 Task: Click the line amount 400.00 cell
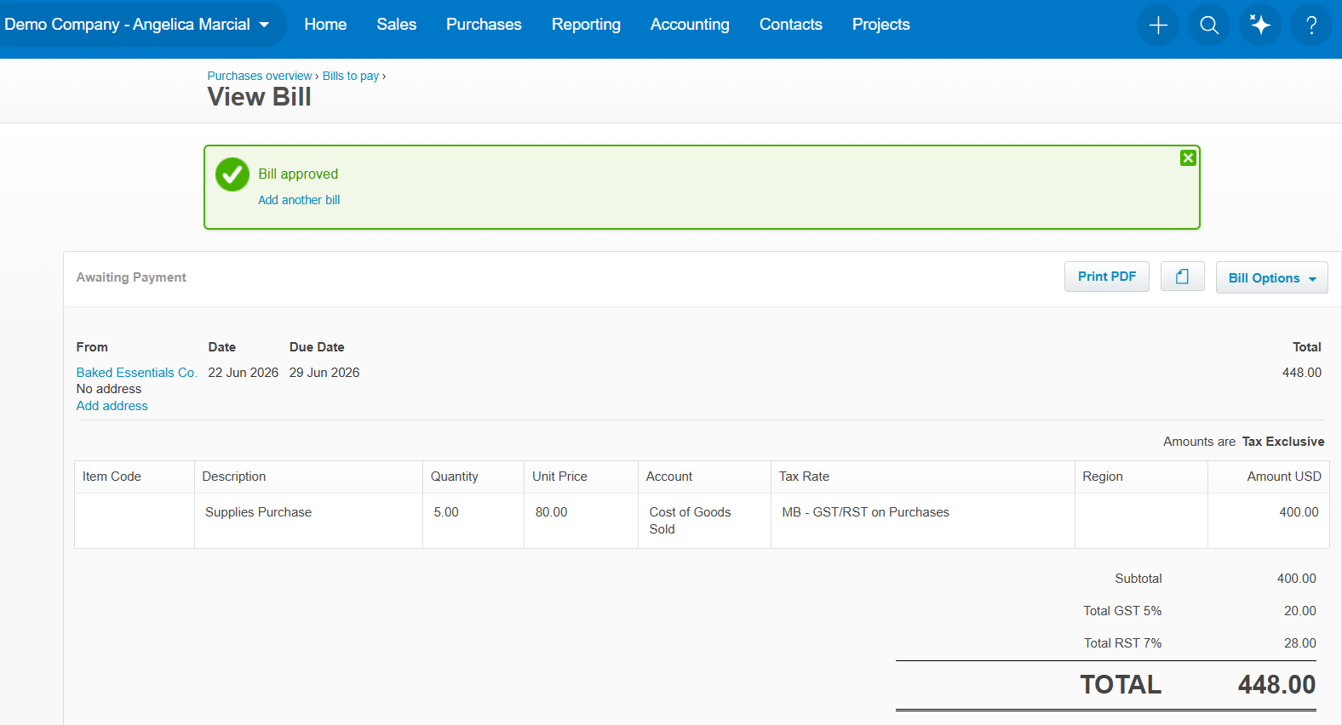[1269, 521]
